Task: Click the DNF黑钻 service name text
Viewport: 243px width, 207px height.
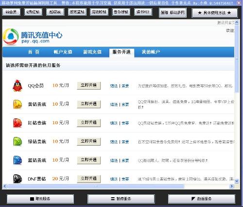Action: tap(37, 179)
